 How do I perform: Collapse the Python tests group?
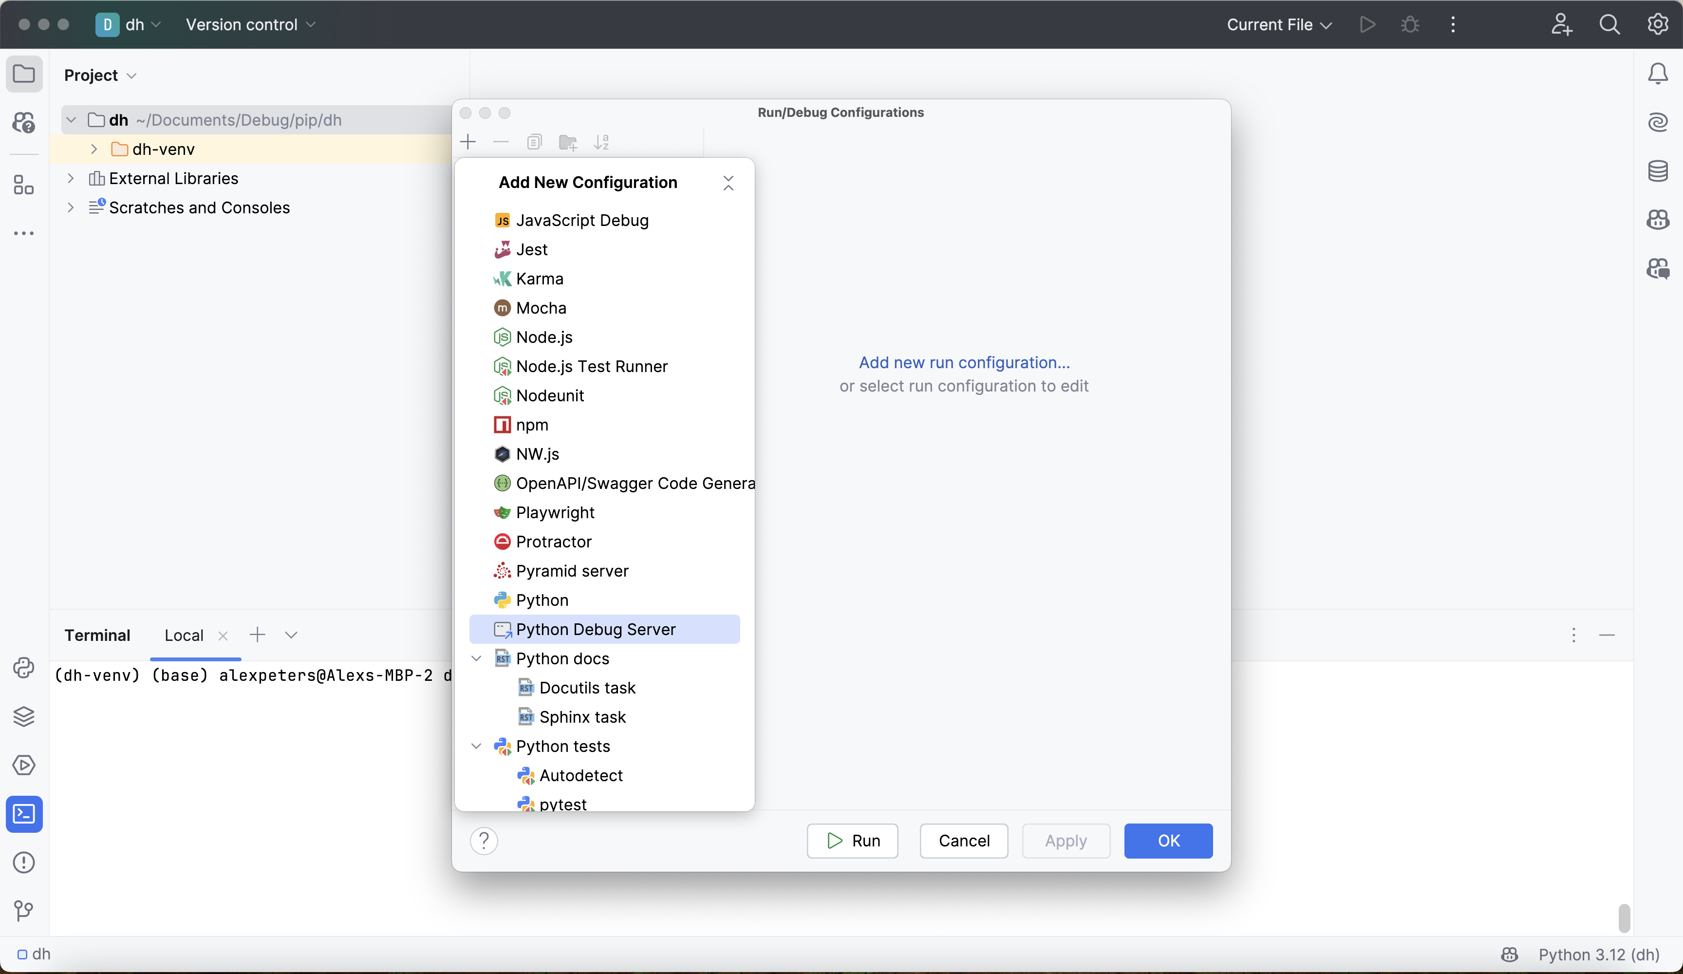[476, 746]
